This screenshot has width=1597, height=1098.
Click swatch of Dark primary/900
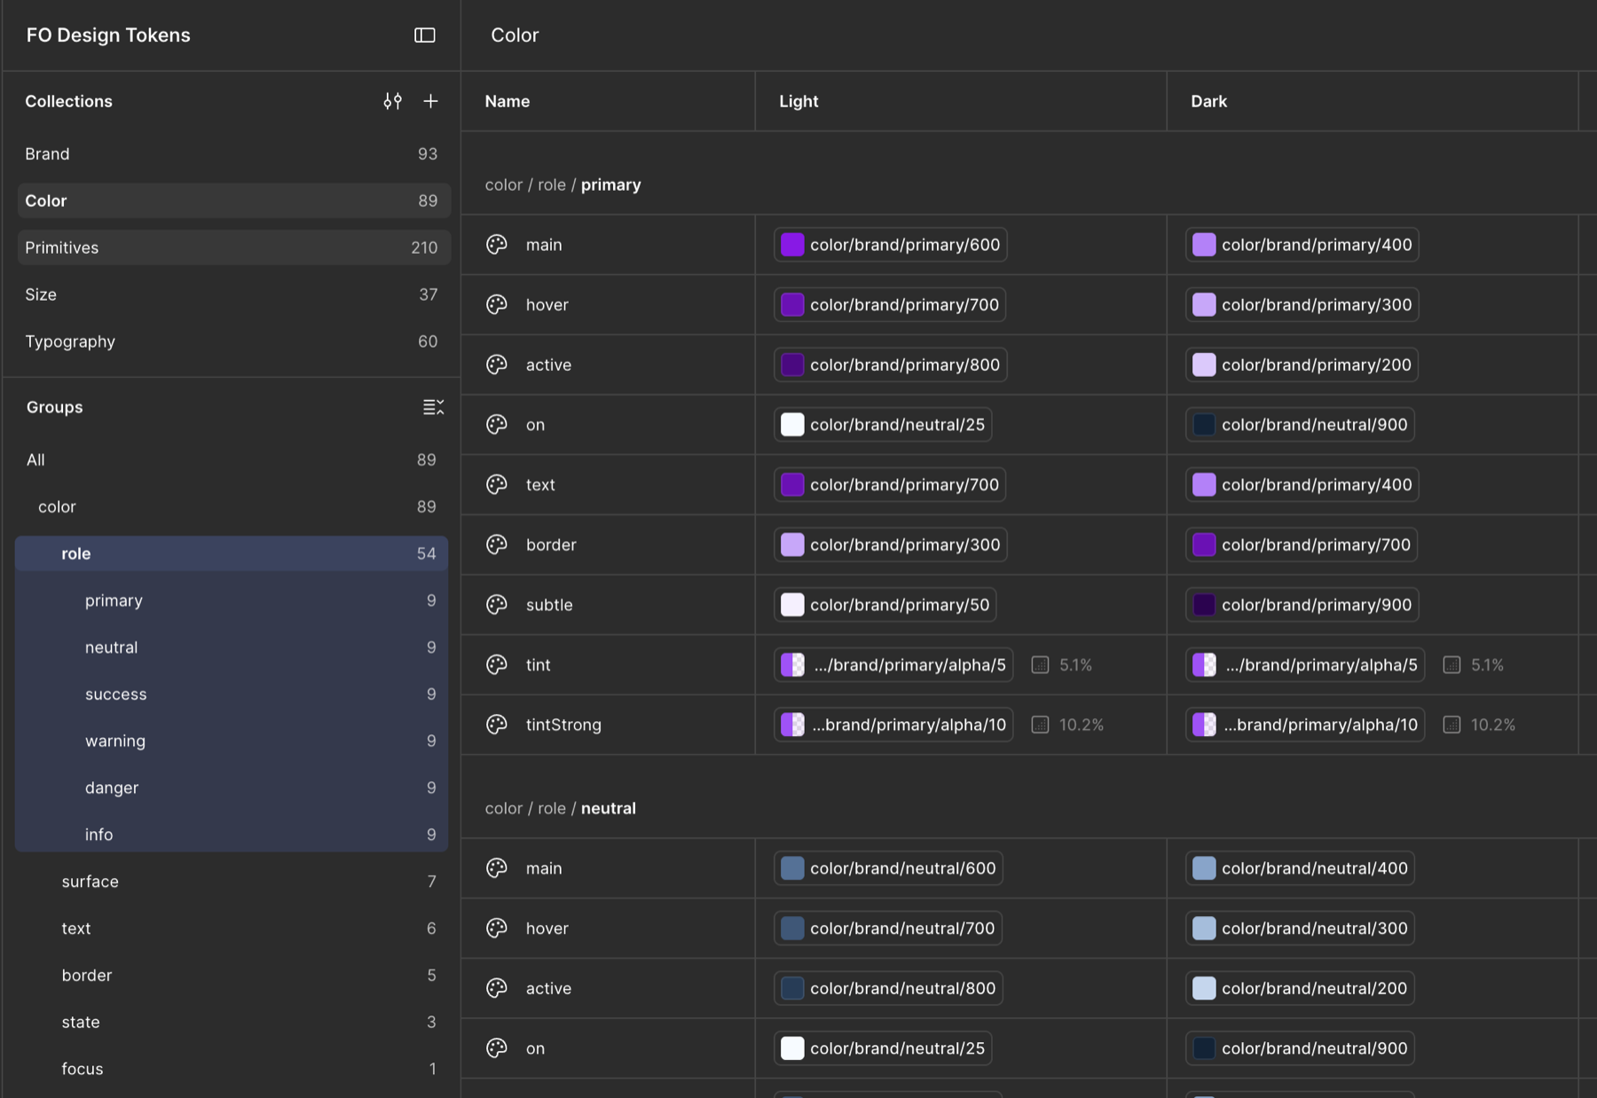point(1204,605)
